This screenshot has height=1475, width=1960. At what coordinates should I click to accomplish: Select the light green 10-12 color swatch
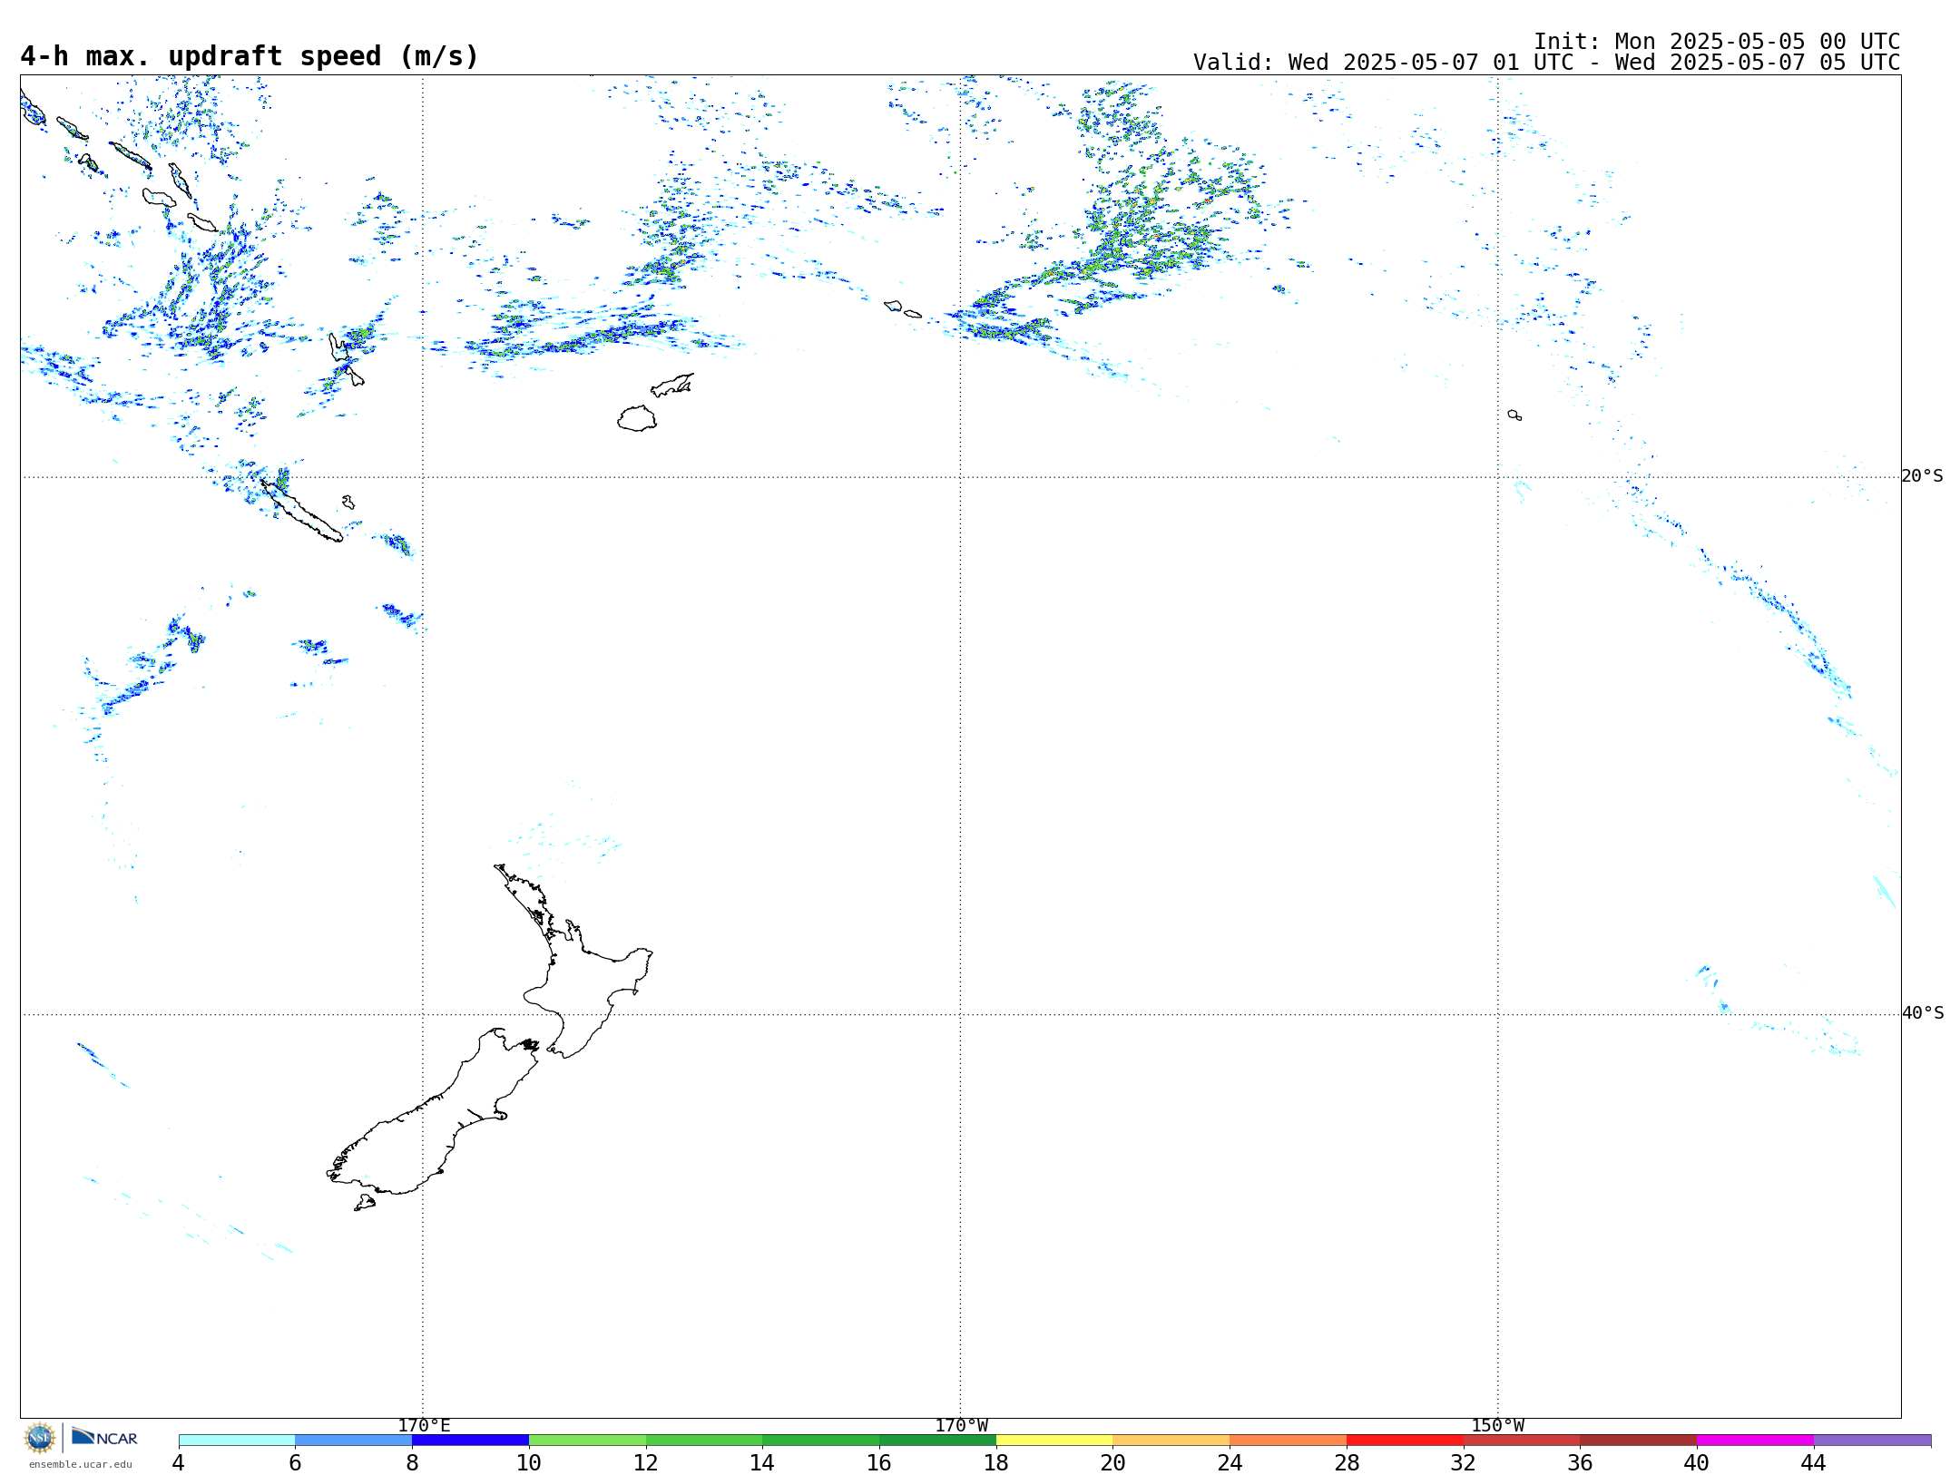click(x=587, y=1441)
